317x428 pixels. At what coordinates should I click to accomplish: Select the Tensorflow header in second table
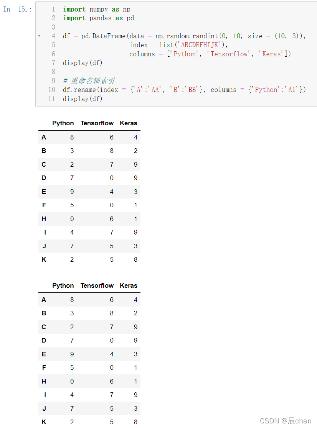pos(97,285)
